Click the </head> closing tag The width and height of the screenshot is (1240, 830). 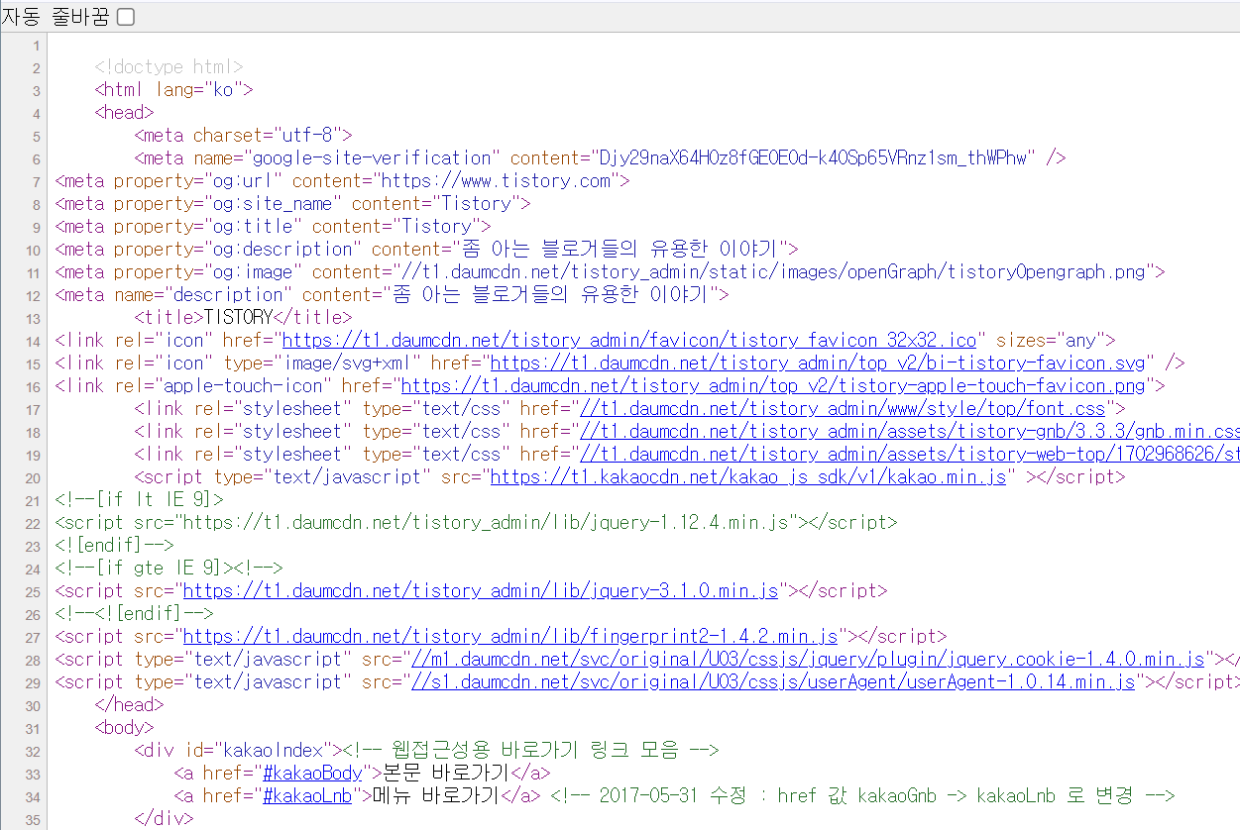pyautogui.click(x=130, y=704)
